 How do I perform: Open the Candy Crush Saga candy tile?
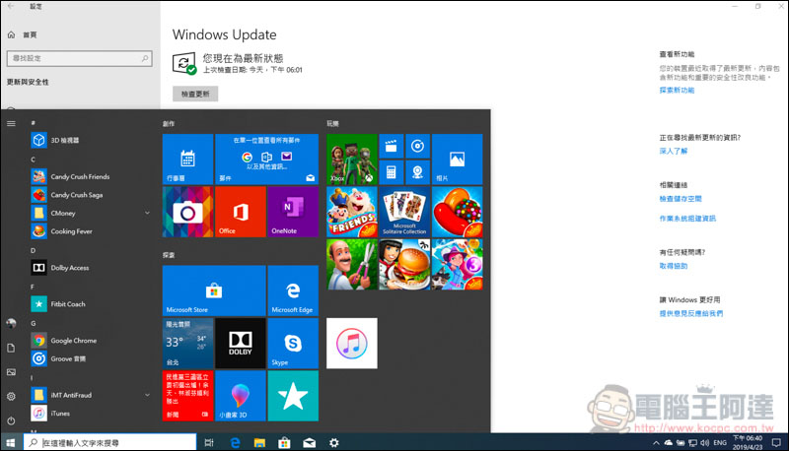click(457, 212)
